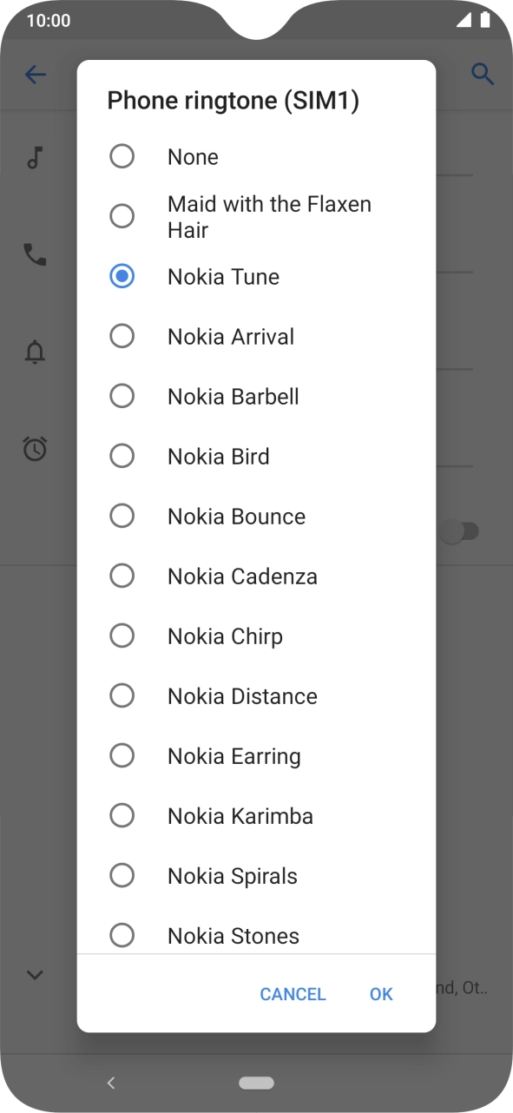Tap the back arrow at top left

(x=36, y=75)
